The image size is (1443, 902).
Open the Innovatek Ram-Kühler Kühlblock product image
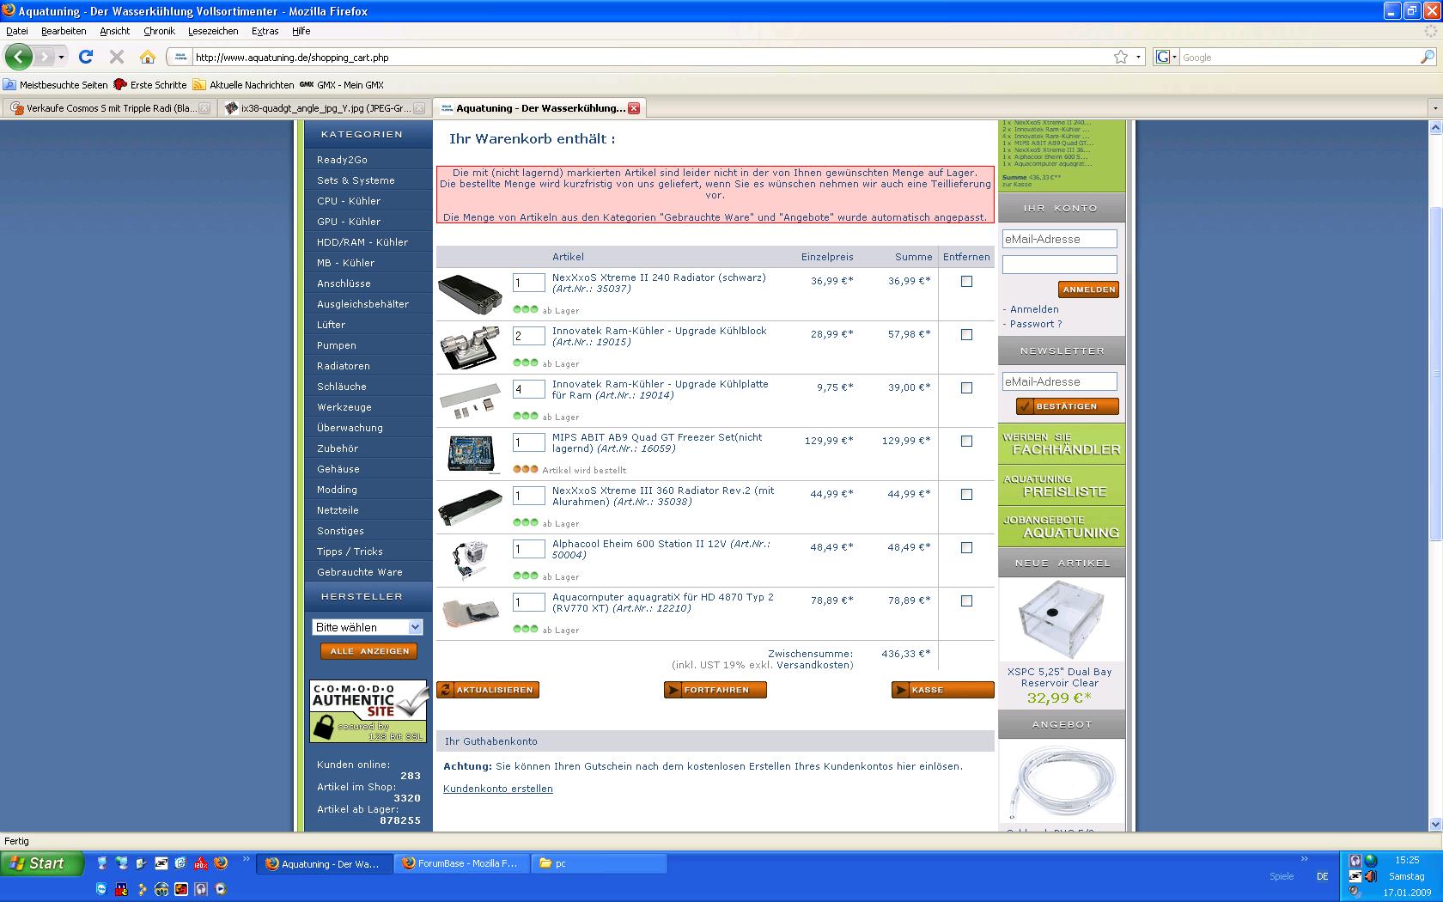click(470, 348)
